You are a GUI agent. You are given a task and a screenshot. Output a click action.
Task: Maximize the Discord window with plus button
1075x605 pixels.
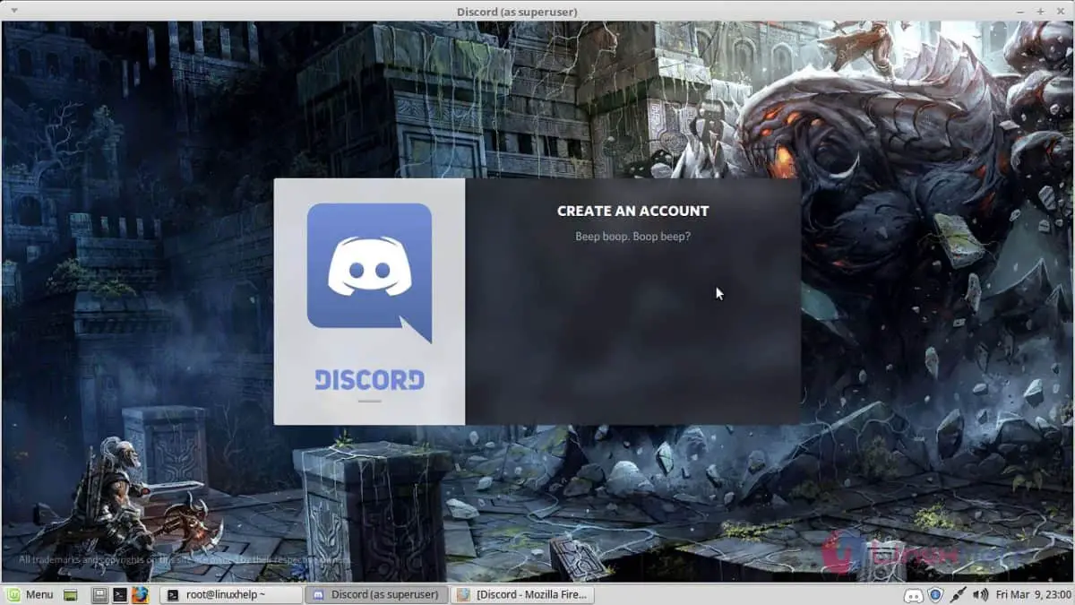point(1041,11)
